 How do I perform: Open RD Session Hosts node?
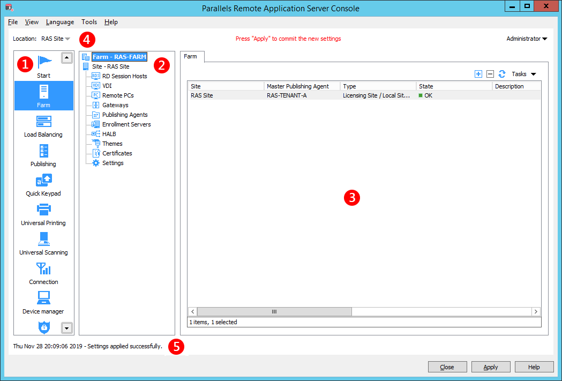point(124,76)
